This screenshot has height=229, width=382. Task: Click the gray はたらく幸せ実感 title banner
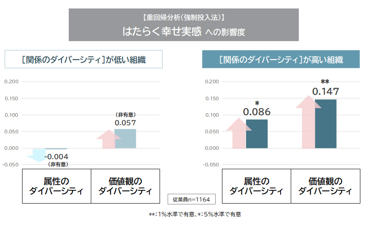click(184, 25)
